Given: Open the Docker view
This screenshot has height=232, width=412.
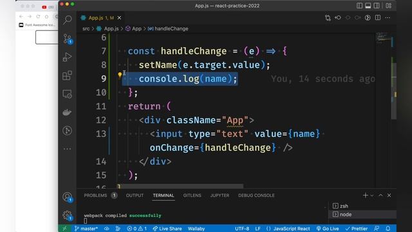Looking at the screenshot, I should (x=67, y=112).
